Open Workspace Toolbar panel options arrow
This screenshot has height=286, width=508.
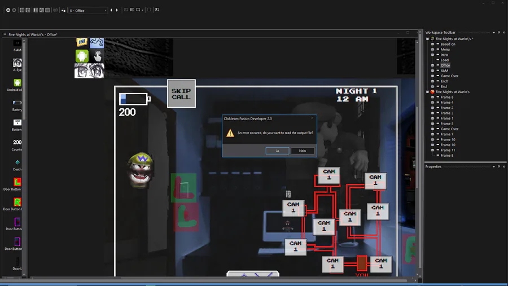494,32
